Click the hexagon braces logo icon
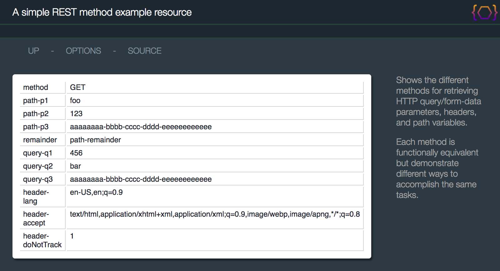This screenshot has width=500, height=271. tap(484, 13)
